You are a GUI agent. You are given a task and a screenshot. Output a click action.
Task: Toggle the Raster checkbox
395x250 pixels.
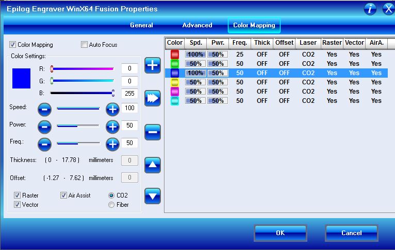[17, 195]
